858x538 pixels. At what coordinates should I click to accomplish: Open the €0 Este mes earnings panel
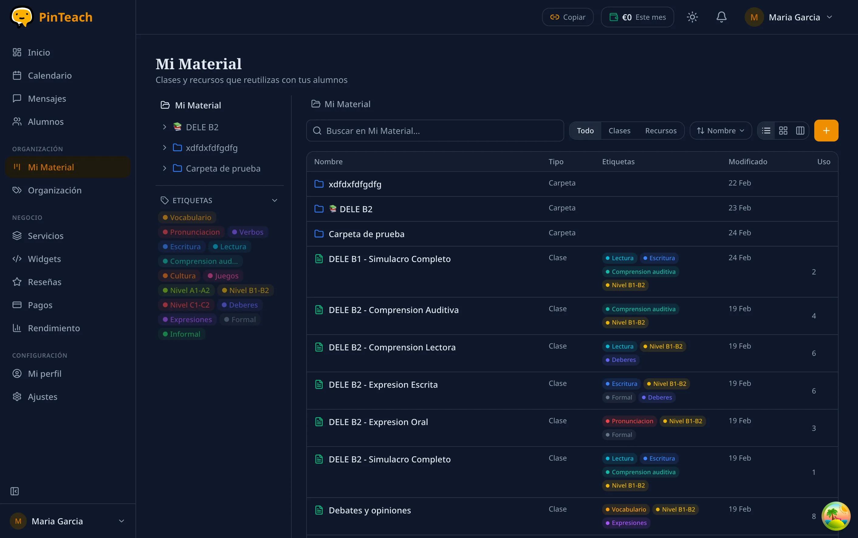(637, 17)
